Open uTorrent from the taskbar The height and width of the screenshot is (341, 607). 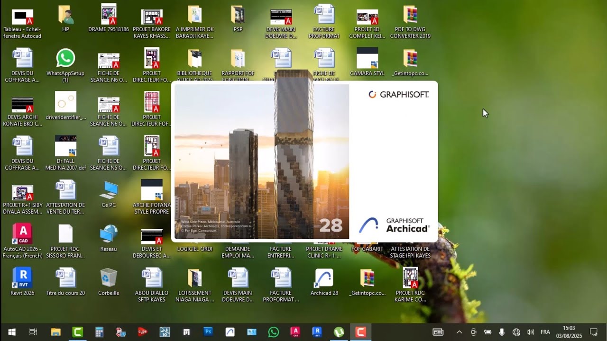click(339, 332)
